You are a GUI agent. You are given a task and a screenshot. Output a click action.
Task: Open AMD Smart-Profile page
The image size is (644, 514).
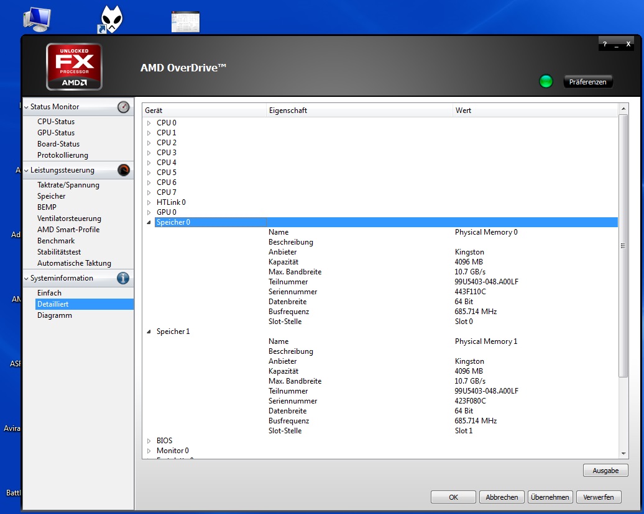pyautogui.click(x=68, y=230)
